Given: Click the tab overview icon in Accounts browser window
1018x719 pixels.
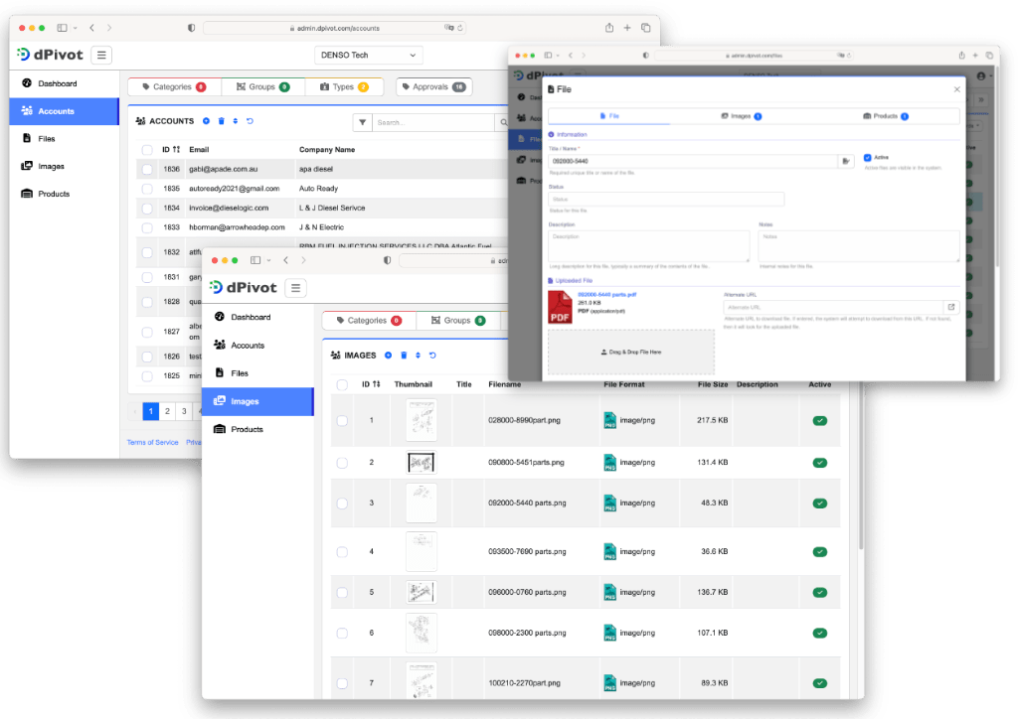Looking at the screenshot, I should (646, 28).
